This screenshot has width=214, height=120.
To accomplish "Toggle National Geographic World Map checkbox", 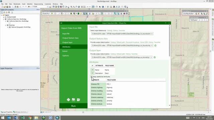I will [x=10, y=27].
